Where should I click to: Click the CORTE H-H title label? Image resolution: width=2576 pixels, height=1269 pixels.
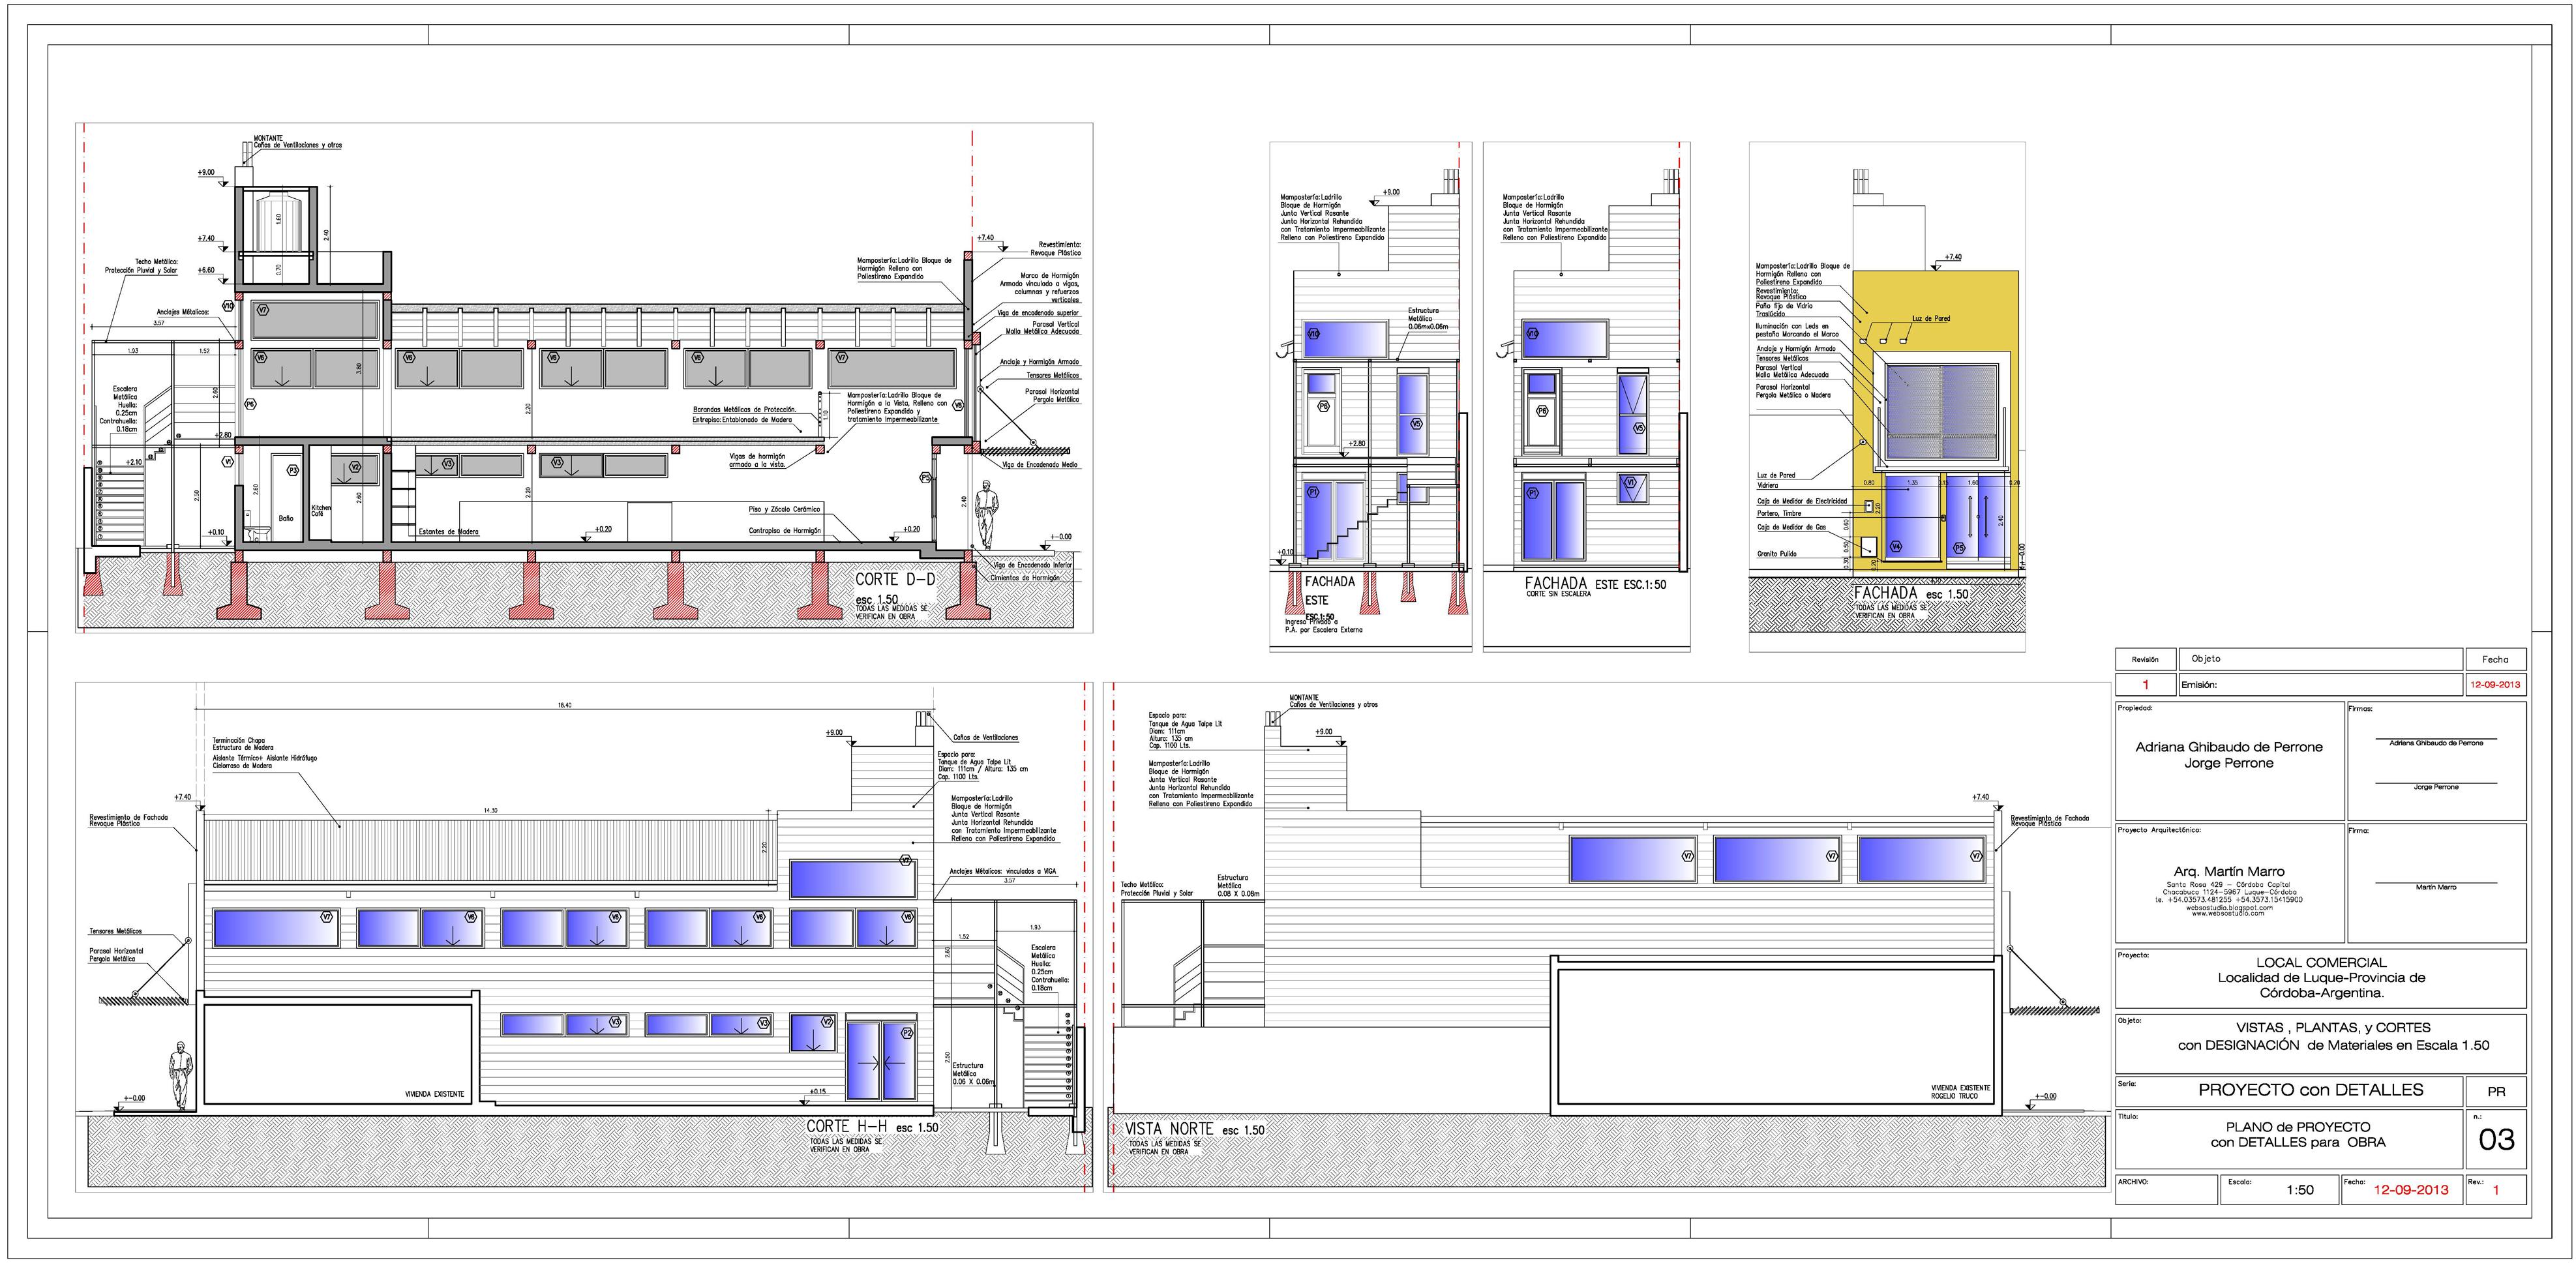[847, 1126]
